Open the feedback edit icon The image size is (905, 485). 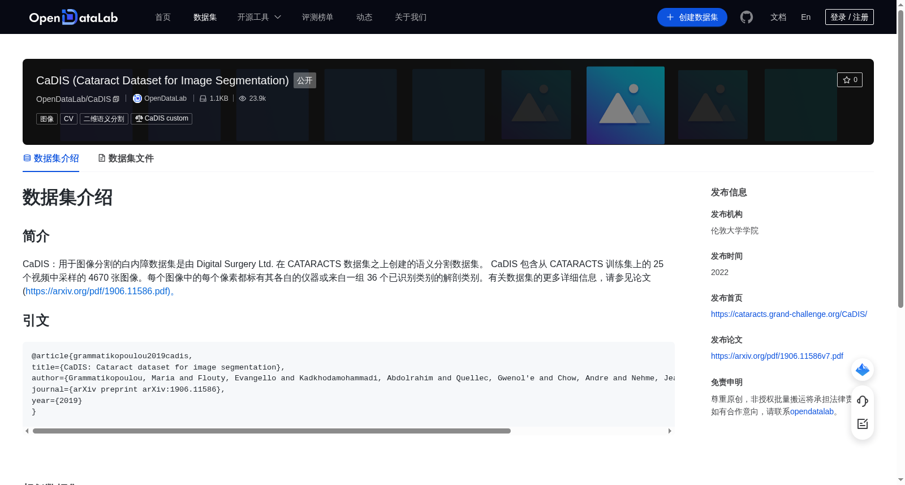(863, 424)
